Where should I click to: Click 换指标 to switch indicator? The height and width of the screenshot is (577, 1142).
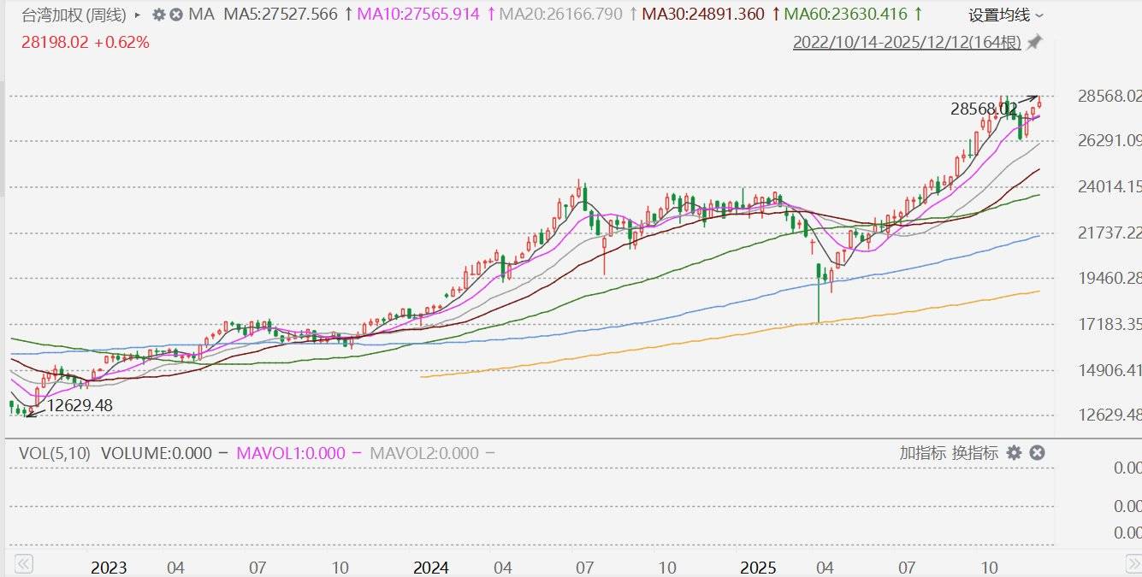[x=975, y=453]
